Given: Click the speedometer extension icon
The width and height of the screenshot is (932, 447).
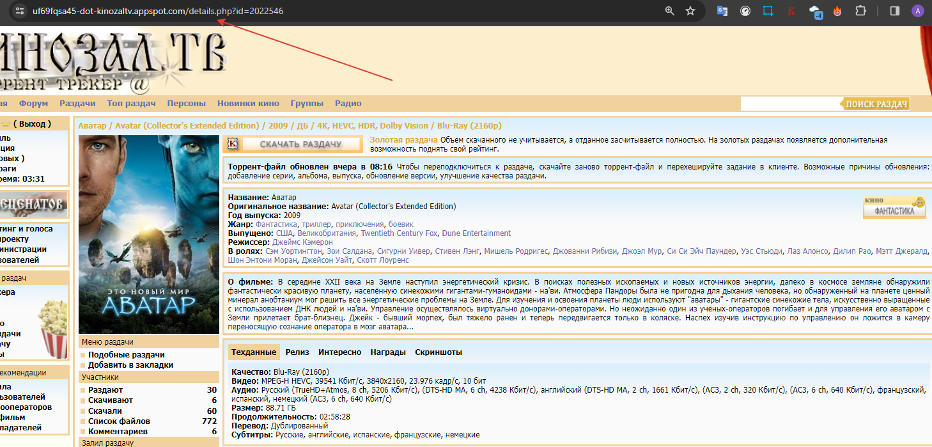Looking at the screenshot, I should (x=745, y=11).
